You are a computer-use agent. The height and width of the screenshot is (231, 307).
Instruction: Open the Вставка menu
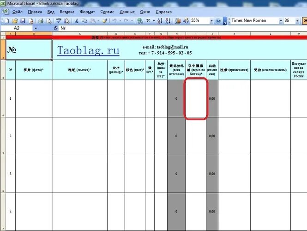(67, 12)
